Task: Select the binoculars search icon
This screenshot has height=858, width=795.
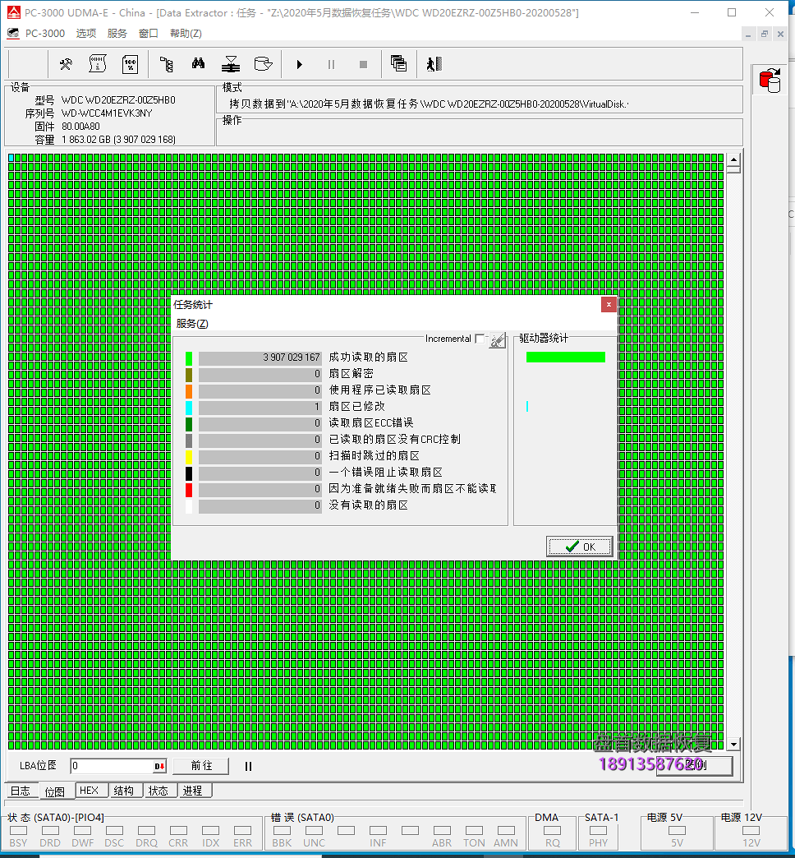Action: (x=198, y=63)
